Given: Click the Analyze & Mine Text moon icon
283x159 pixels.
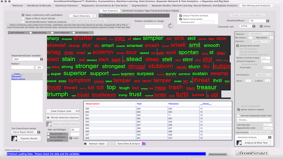Looking at the screenshot, I should [239, 143].
